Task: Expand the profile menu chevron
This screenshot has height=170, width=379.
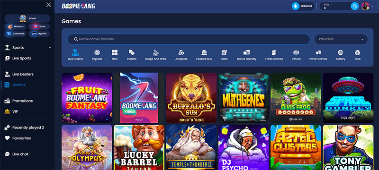Action: pos(372,7)
